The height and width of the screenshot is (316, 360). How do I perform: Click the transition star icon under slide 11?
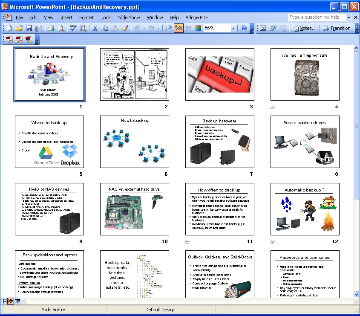(187, 242)
